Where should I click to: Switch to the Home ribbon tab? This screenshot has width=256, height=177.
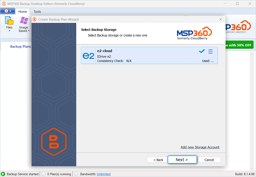[x=22, y=12]
